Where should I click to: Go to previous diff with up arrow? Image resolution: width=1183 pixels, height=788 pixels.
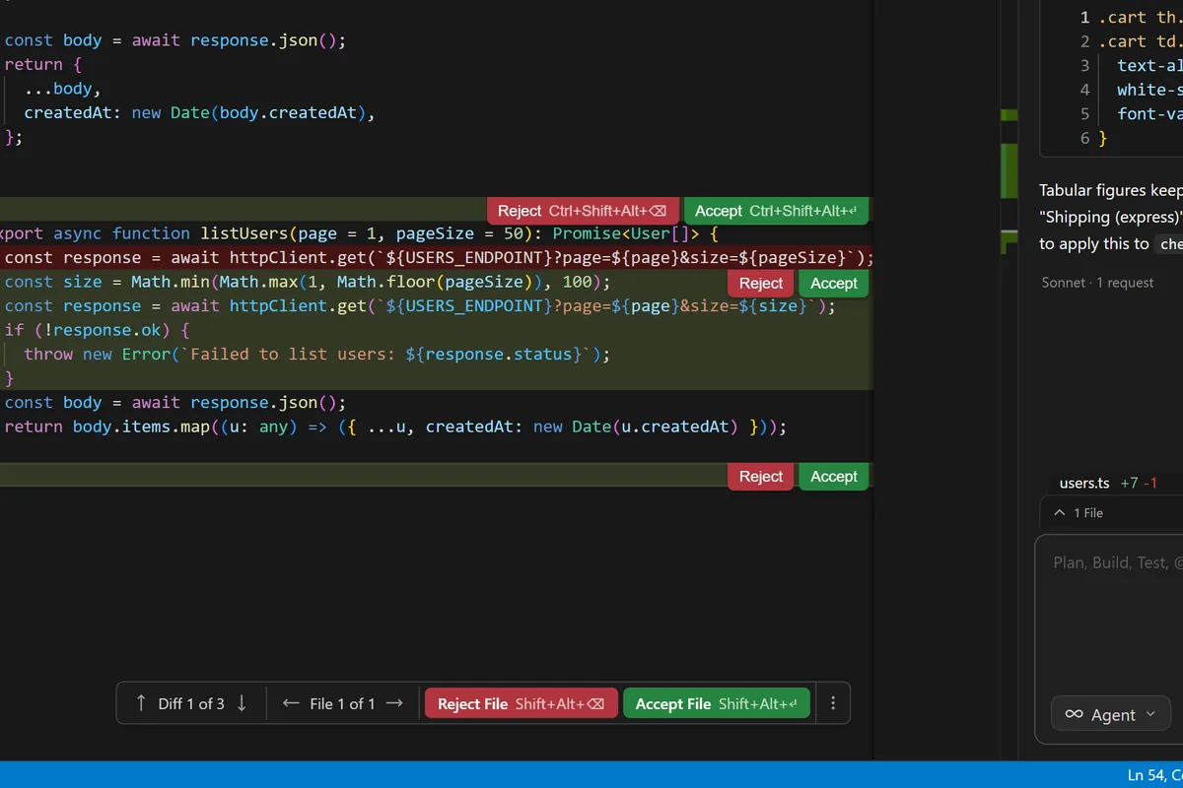click(140, 703)
